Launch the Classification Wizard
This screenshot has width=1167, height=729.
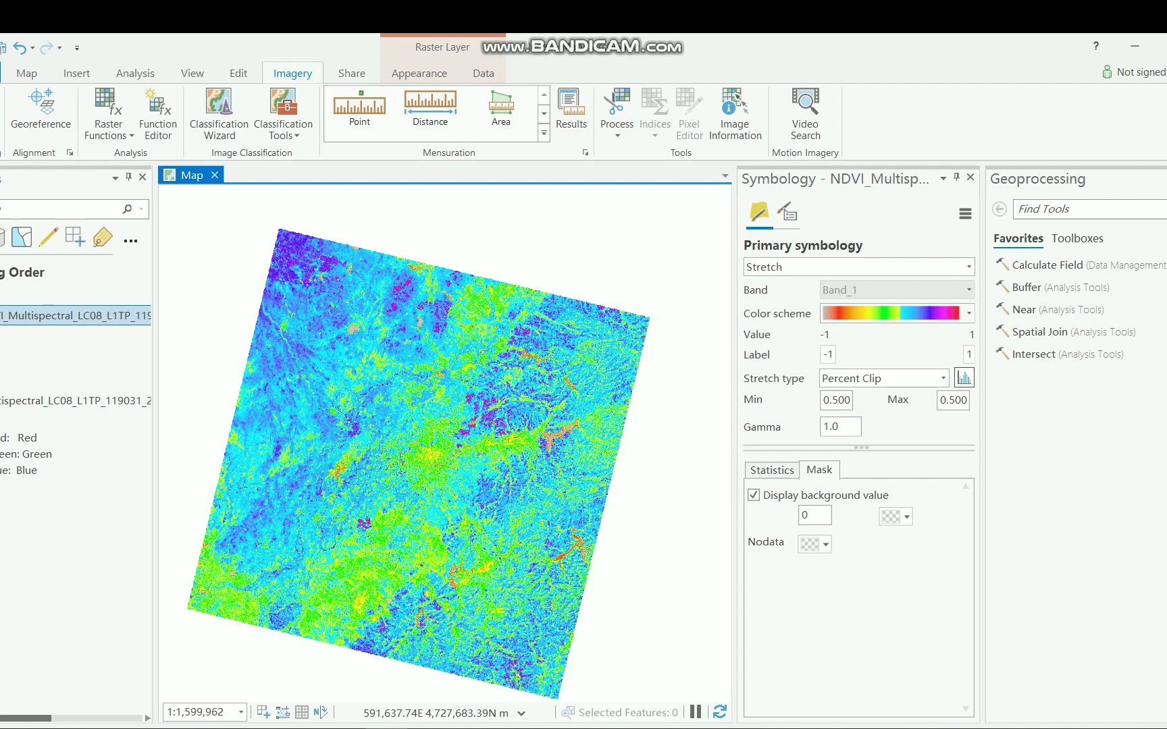tap(218, 113)
